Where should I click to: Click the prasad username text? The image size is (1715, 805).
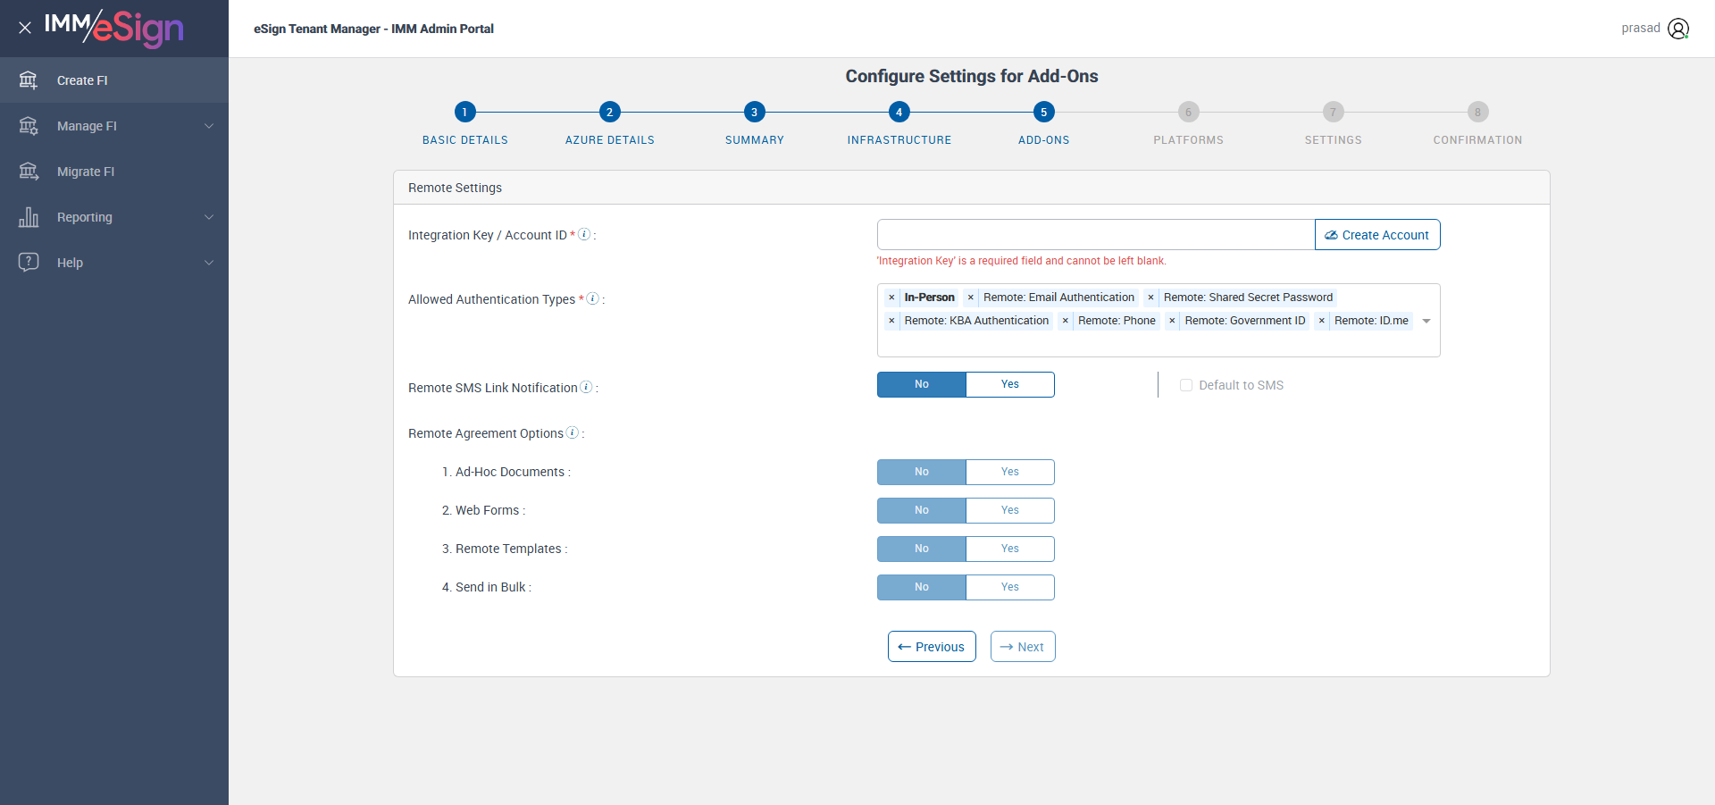click(x=1641, y=28)
